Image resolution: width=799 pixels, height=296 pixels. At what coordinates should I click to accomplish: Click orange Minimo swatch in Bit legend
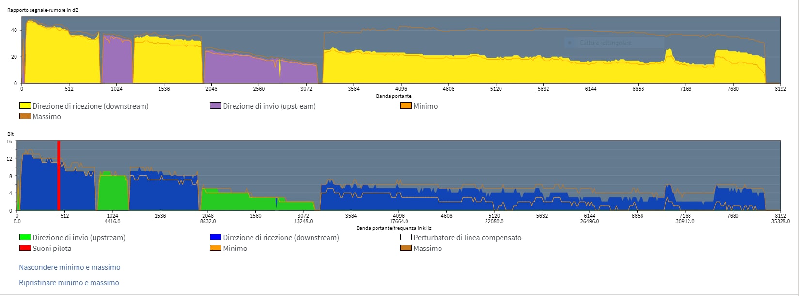pyautogui.click(x=215, y=248)
